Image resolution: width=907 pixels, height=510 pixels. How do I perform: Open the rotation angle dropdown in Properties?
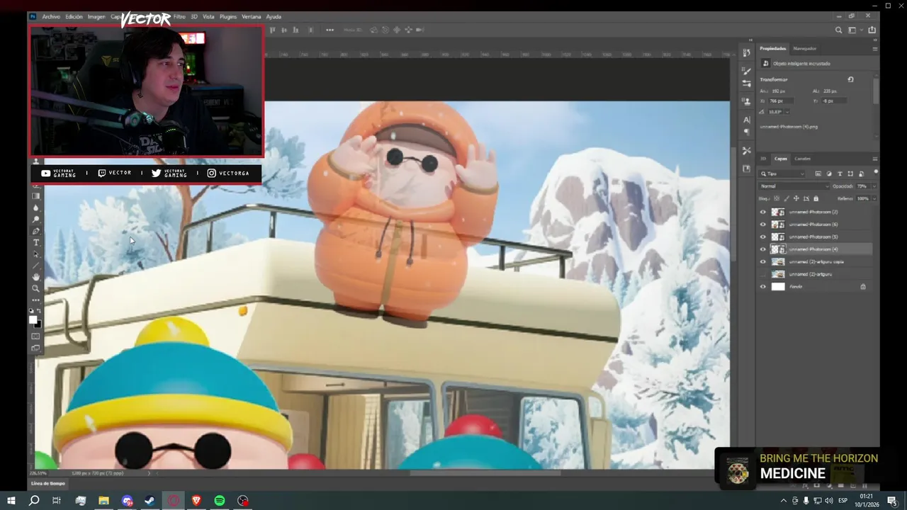pos(787,112)
